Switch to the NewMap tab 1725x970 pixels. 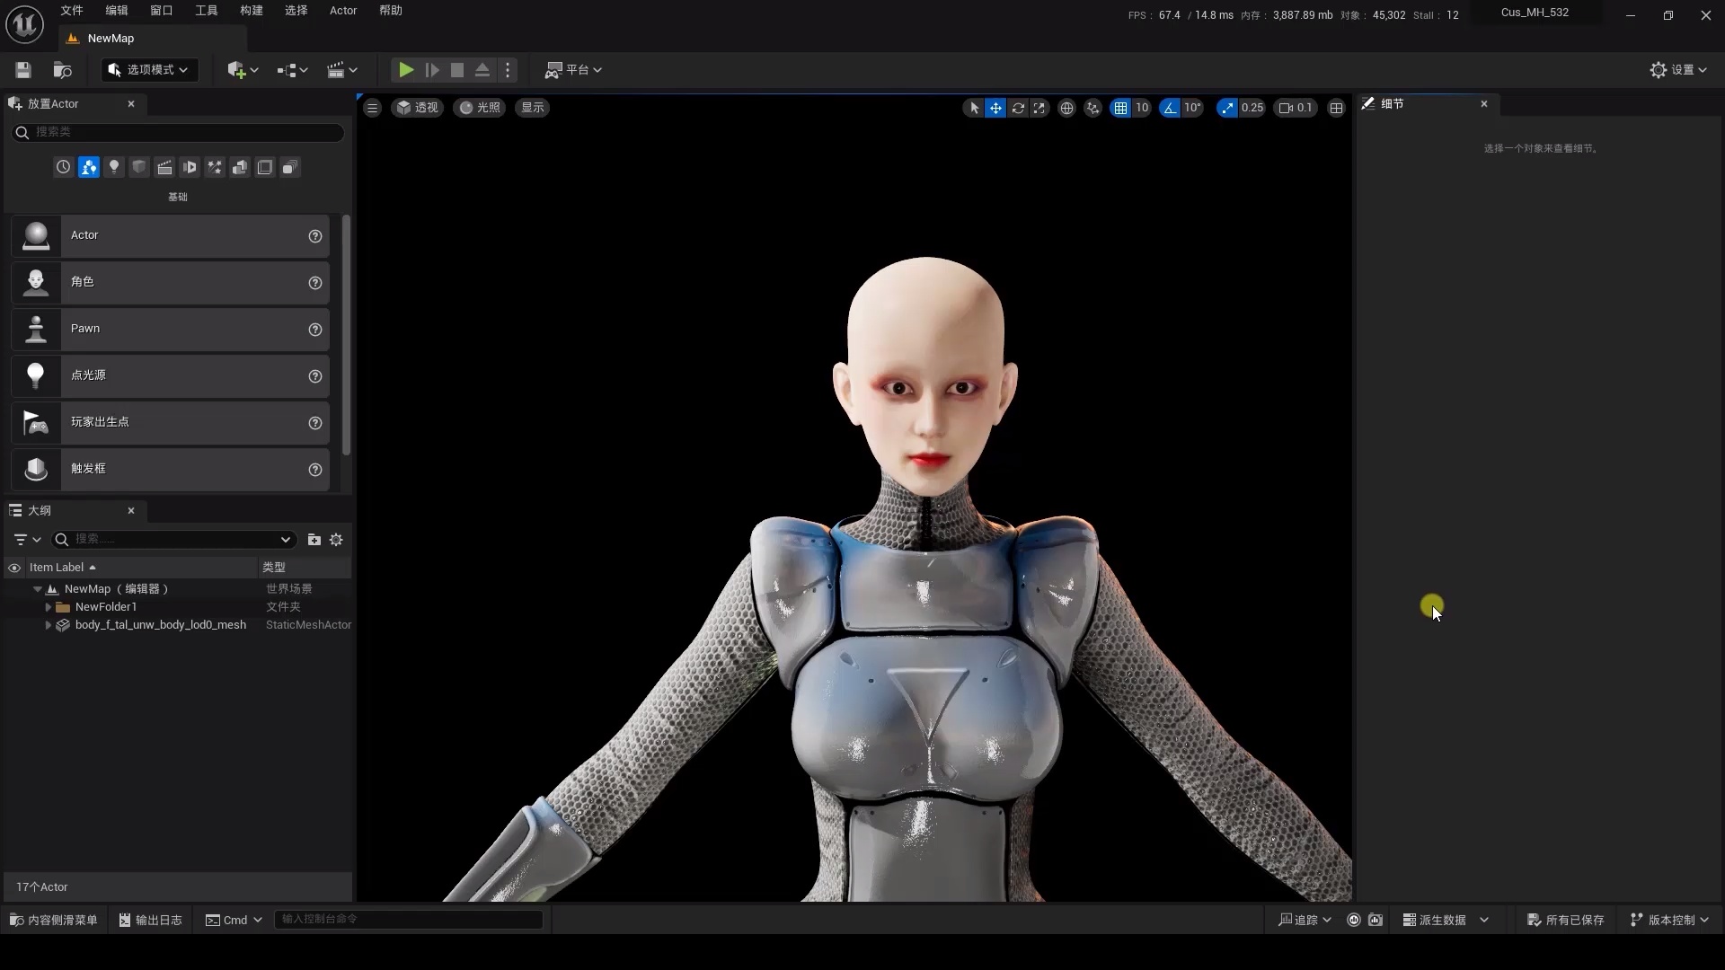click(111, 39)
